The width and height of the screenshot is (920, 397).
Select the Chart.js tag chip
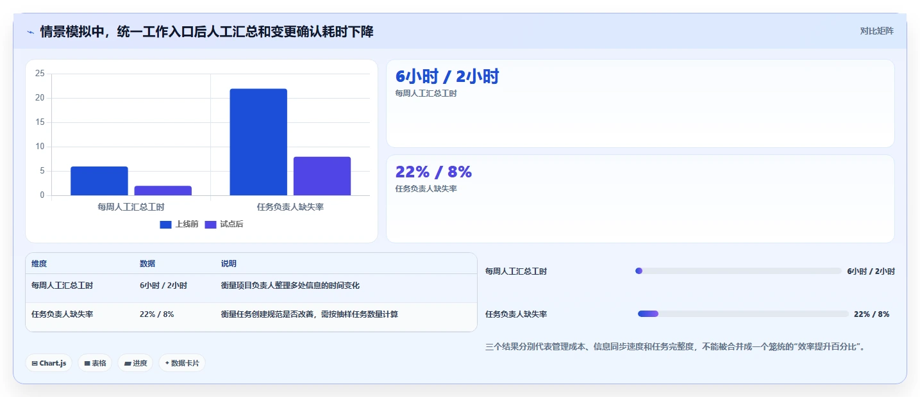coord(49,363)
